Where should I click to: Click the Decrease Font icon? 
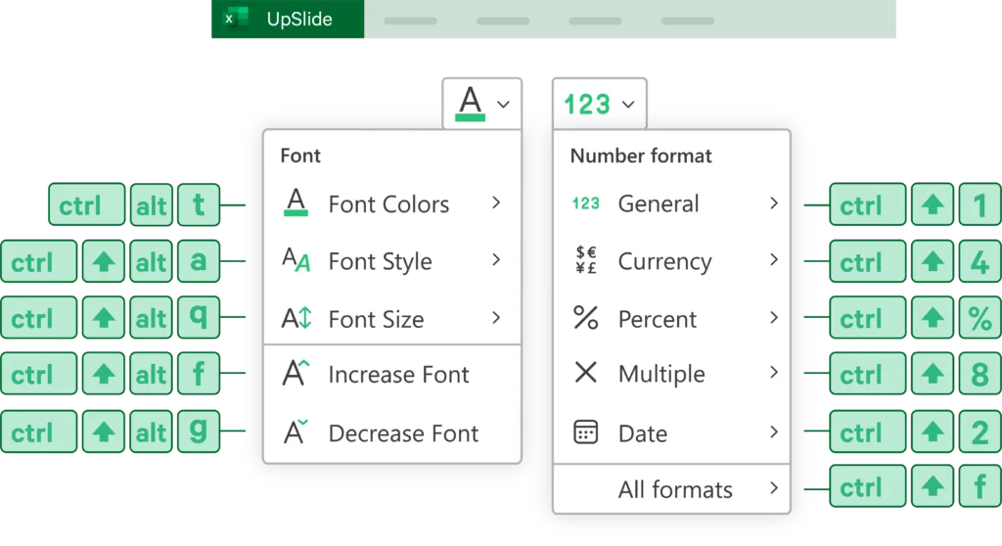click(x=296, y=432)
